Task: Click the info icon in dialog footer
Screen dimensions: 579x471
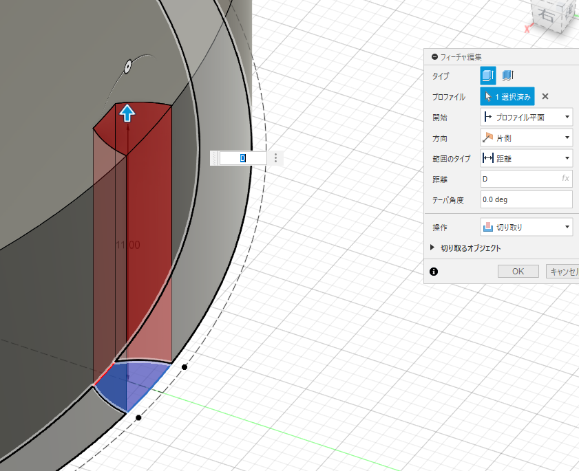Action: click(434, 272)
